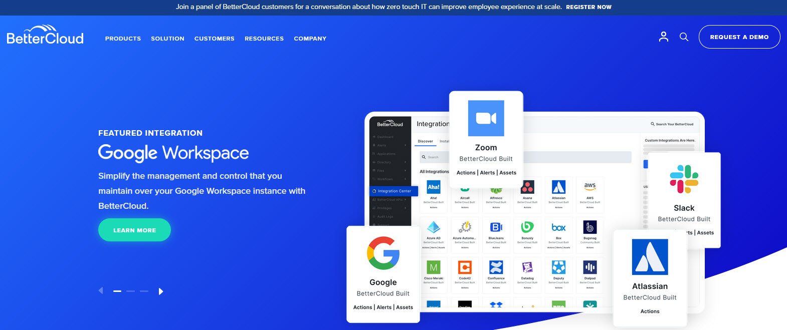Select the Dialpad integration icon
The width and height of the screenshot is (787, 330).
click(590, 267)
